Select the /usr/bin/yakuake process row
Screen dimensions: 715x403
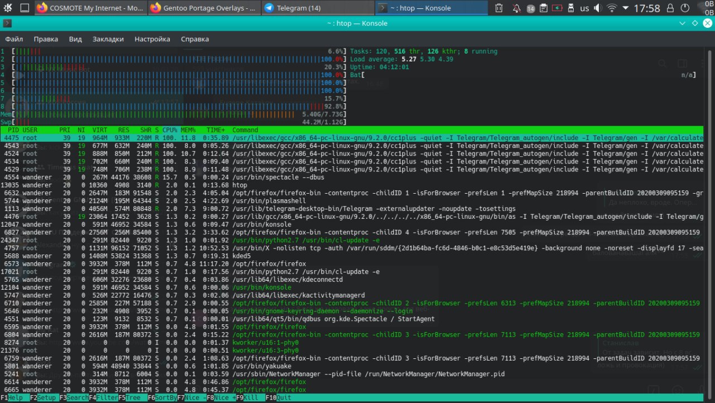point(352,366)
